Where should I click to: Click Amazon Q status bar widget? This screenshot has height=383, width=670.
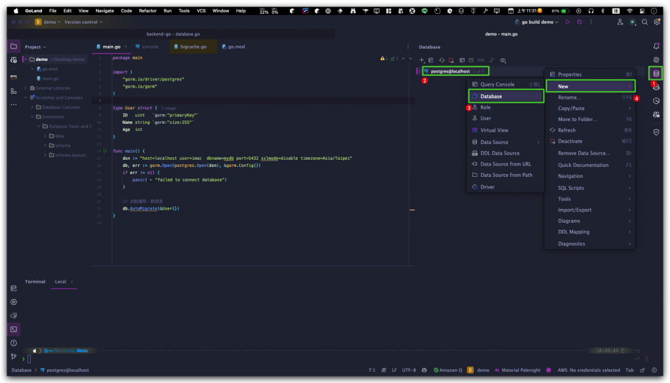coord(448,370)
